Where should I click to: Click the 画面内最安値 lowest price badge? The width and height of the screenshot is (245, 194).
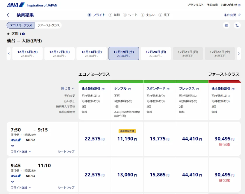[127, 131]
